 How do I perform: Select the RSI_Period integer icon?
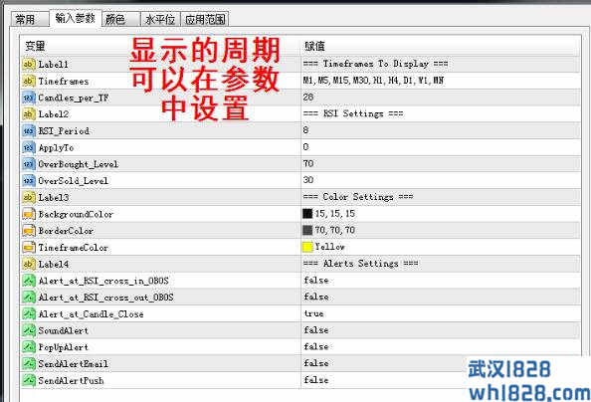[x=29, y=130]
